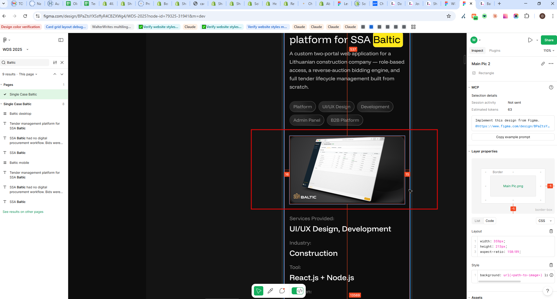Viewport: 557px width, 299px height.
Task: Copy link to Main Pic 2 selection
Action: [x=543, y=64]
